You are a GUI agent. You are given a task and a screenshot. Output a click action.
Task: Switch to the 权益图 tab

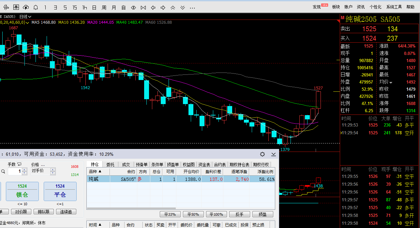188,165
